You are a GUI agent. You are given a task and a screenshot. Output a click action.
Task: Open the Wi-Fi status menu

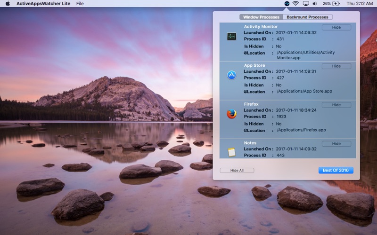tap(295, 4)
